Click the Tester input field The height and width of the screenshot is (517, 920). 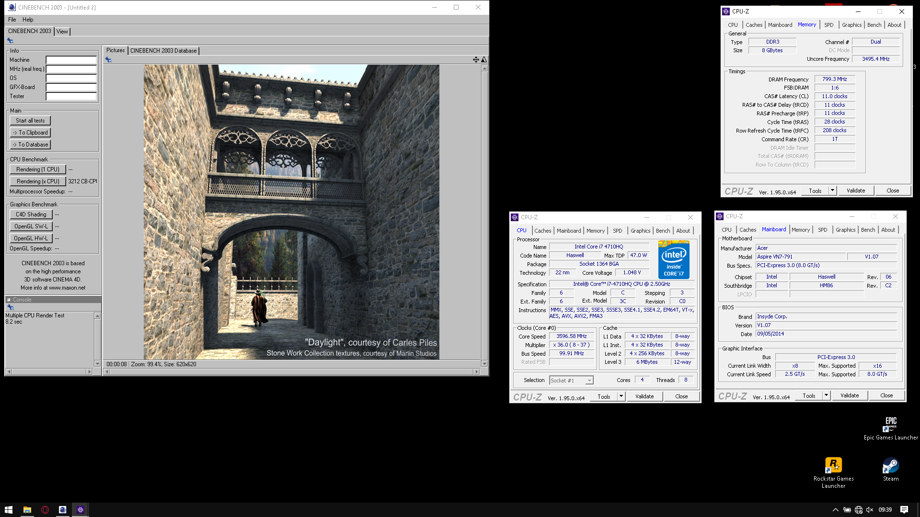pyautogui.click(x=71, y=97)
